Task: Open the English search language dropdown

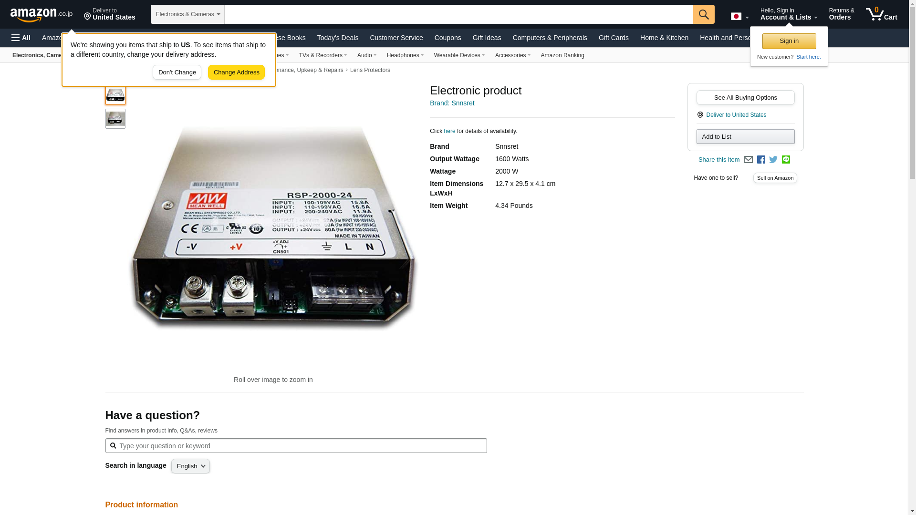Action: 190,466
